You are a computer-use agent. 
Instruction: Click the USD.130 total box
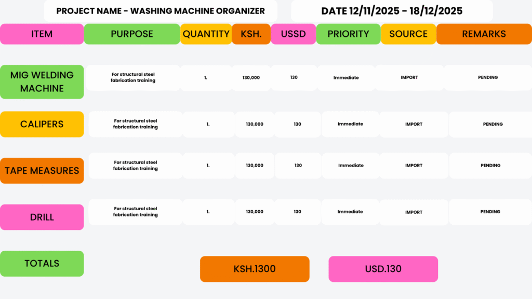[x=383, y=269]
